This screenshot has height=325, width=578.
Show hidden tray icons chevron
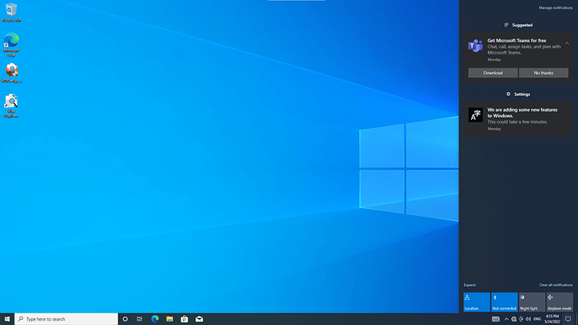506,319
